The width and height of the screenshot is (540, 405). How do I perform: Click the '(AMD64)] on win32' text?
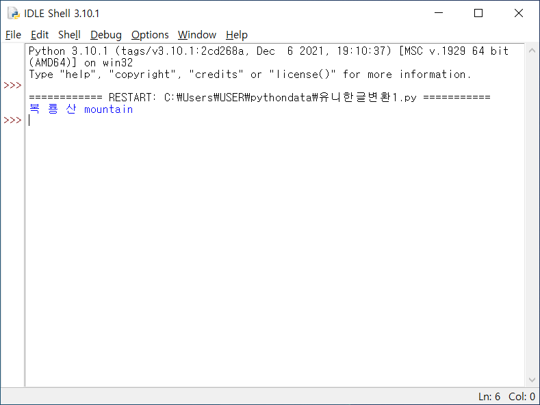coord(81,63)
